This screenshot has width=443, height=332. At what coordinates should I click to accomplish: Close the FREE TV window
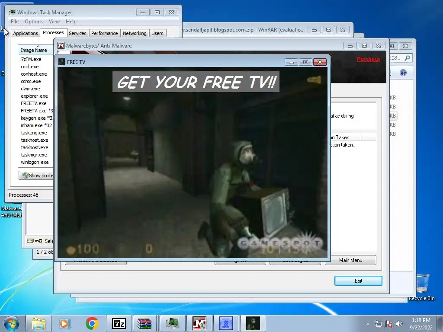[x=320, y=62]
